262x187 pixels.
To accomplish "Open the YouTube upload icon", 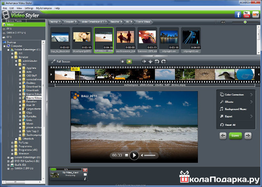I will coord(247,15).
